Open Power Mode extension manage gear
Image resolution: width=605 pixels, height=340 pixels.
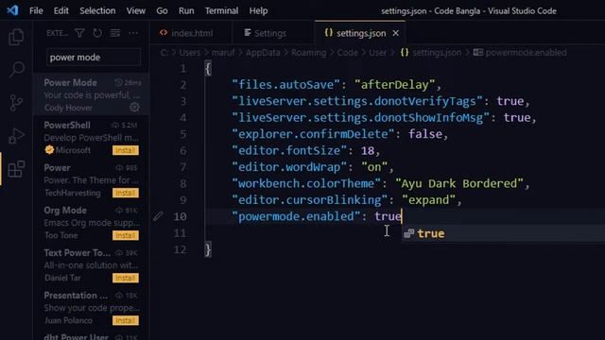[x=134, y=107]
